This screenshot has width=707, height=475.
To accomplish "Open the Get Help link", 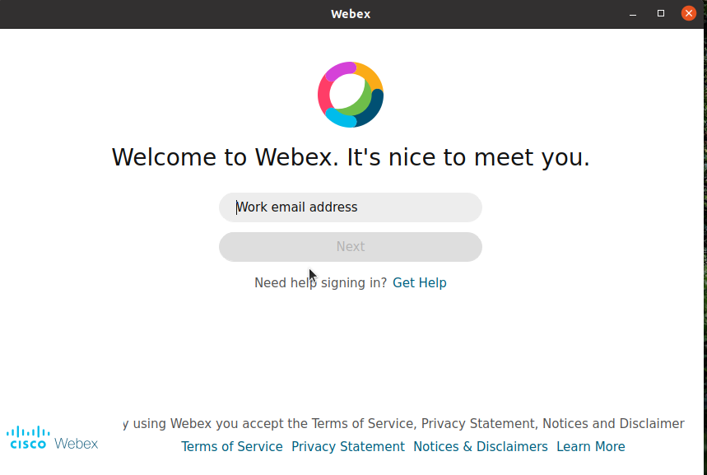I will click(420, 283).
